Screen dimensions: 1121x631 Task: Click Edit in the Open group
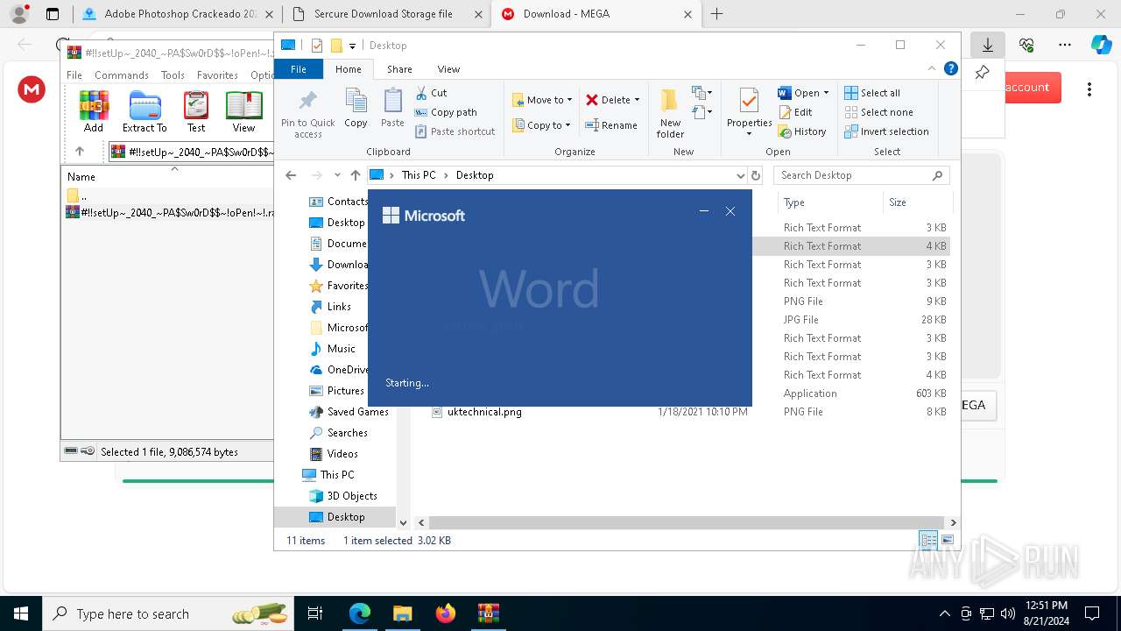coord(795,112)
